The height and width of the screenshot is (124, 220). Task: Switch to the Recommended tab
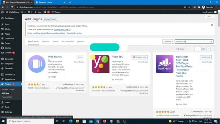click(x=68, y=41)
